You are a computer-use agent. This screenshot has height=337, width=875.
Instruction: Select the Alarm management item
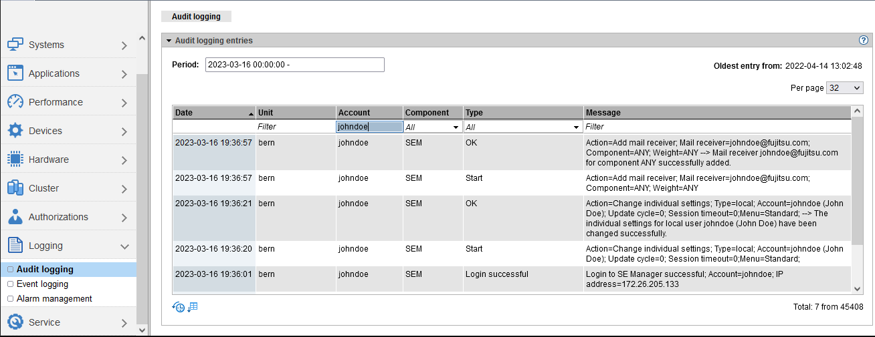tap(54, 299)
